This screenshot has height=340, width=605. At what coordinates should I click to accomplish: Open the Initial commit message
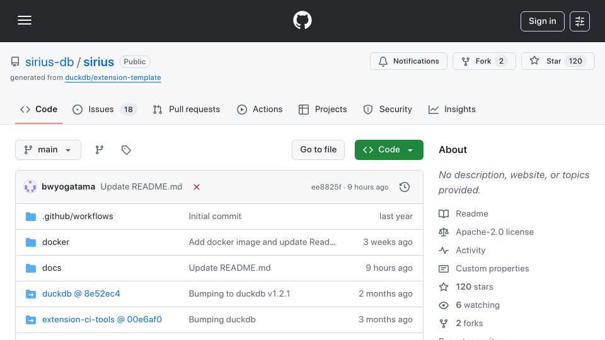click(x=215, y=216)
